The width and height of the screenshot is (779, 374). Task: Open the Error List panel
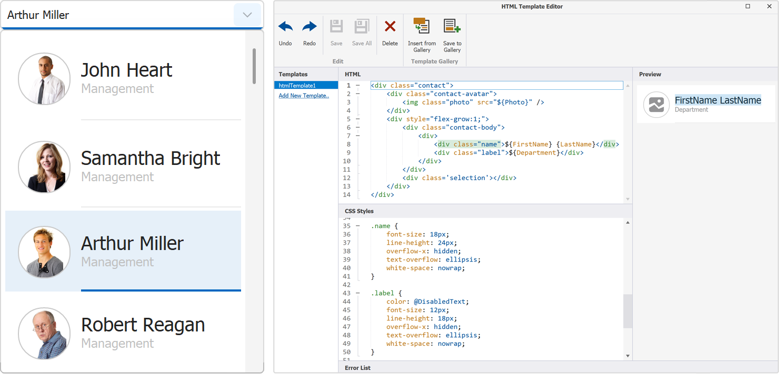point(358,368)
